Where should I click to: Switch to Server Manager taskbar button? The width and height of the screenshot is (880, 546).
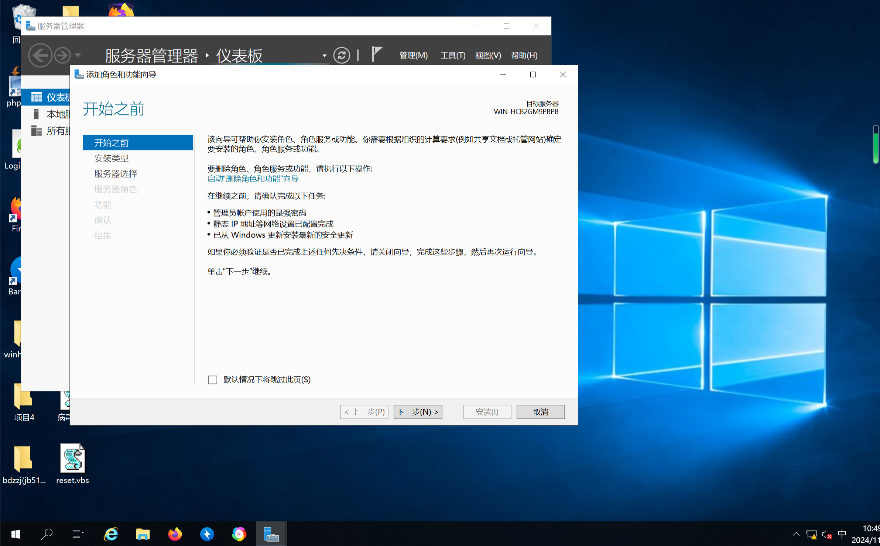coord(271,534)
